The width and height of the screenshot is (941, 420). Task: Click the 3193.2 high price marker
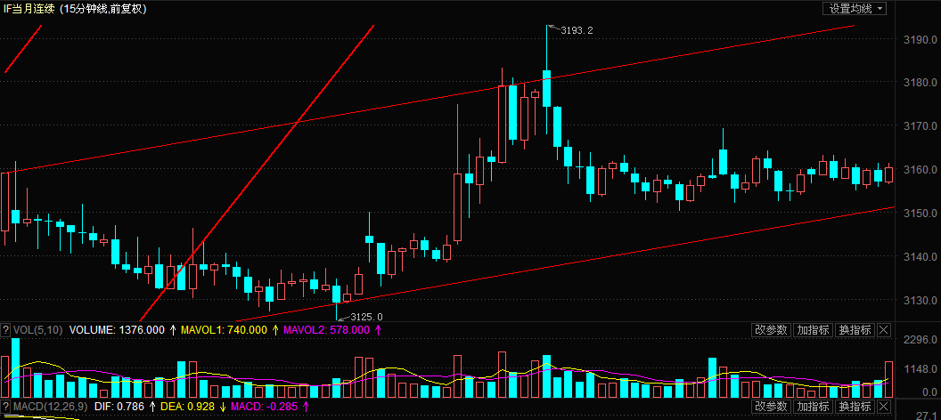tap(577, 30)
